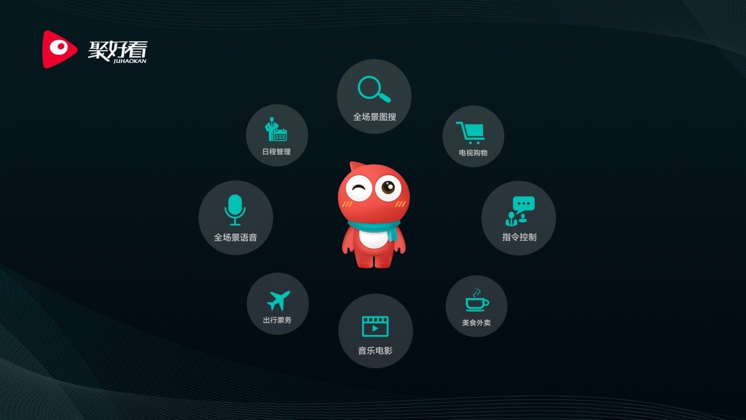Image resolution: width=746 pixels, height=420 pixels.
Task: Select the 全场景语音 text label
Action: 235,238
